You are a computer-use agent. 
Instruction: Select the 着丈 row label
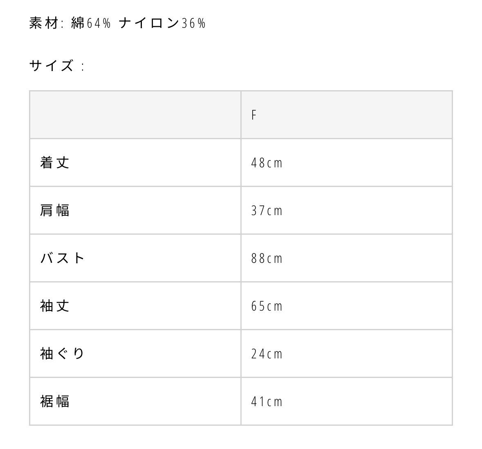55,162
